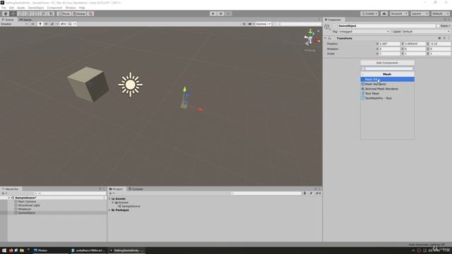Switch to the Console tab

(136, 189)
